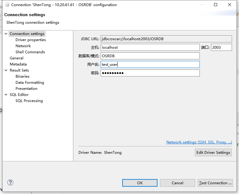This screenshot has height=194, width=239.
Task: Select SQL Editor in the tree
Action: point(19,95)
